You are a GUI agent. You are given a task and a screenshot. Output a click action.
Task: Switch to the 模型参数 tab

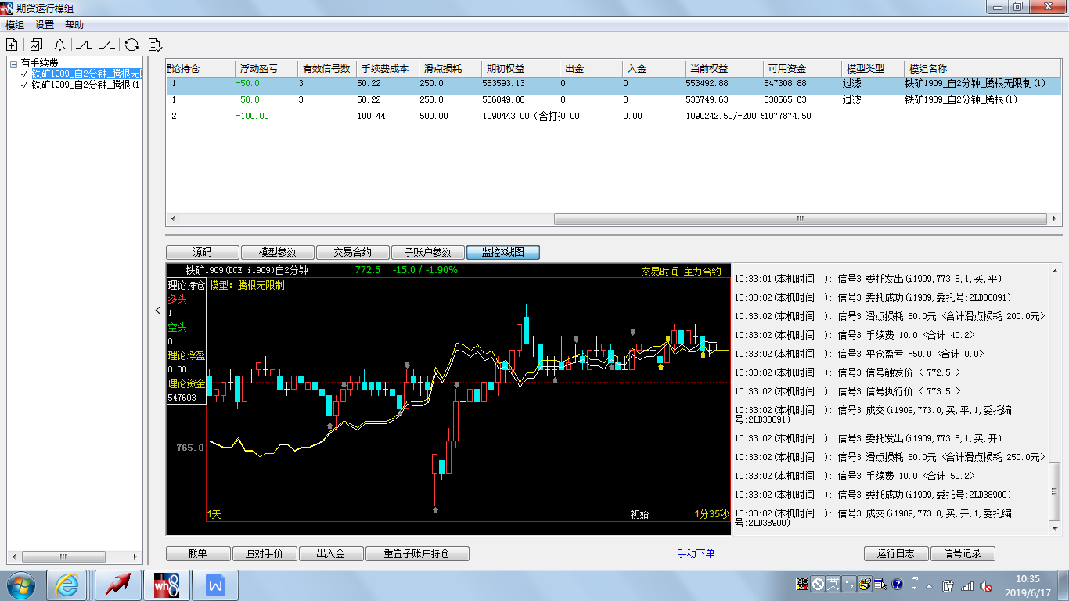click(278, 252)
